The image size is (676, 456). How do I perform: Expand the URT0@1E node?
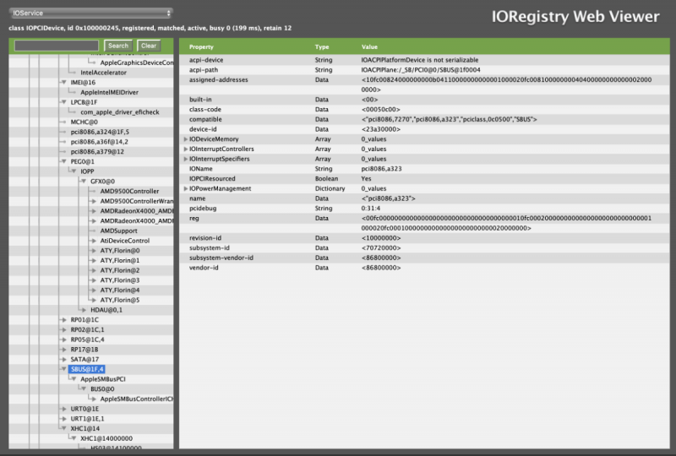[x=64, y=409]
